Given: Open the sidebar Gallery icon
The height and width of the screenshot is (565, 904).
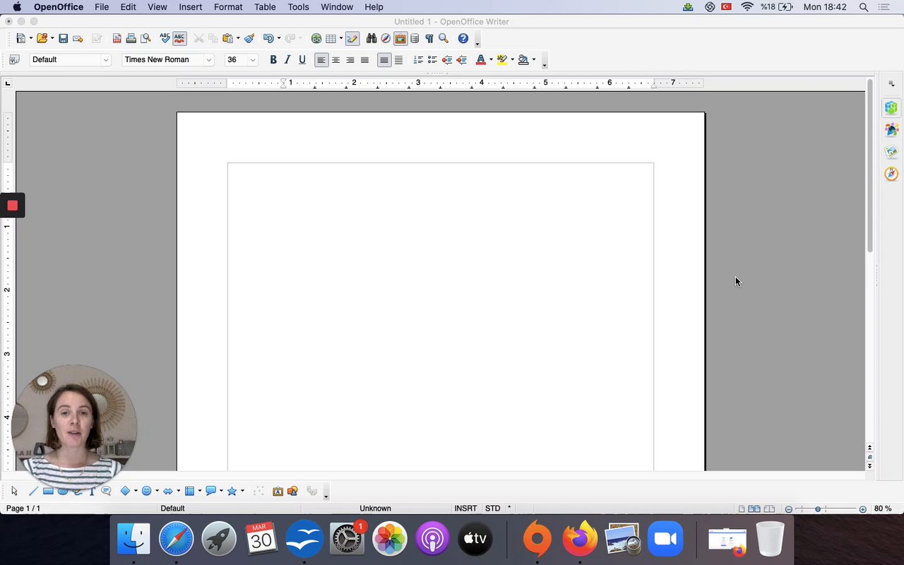Looking at the screenshot, I should pyautogui.click(x=891, y=152).
